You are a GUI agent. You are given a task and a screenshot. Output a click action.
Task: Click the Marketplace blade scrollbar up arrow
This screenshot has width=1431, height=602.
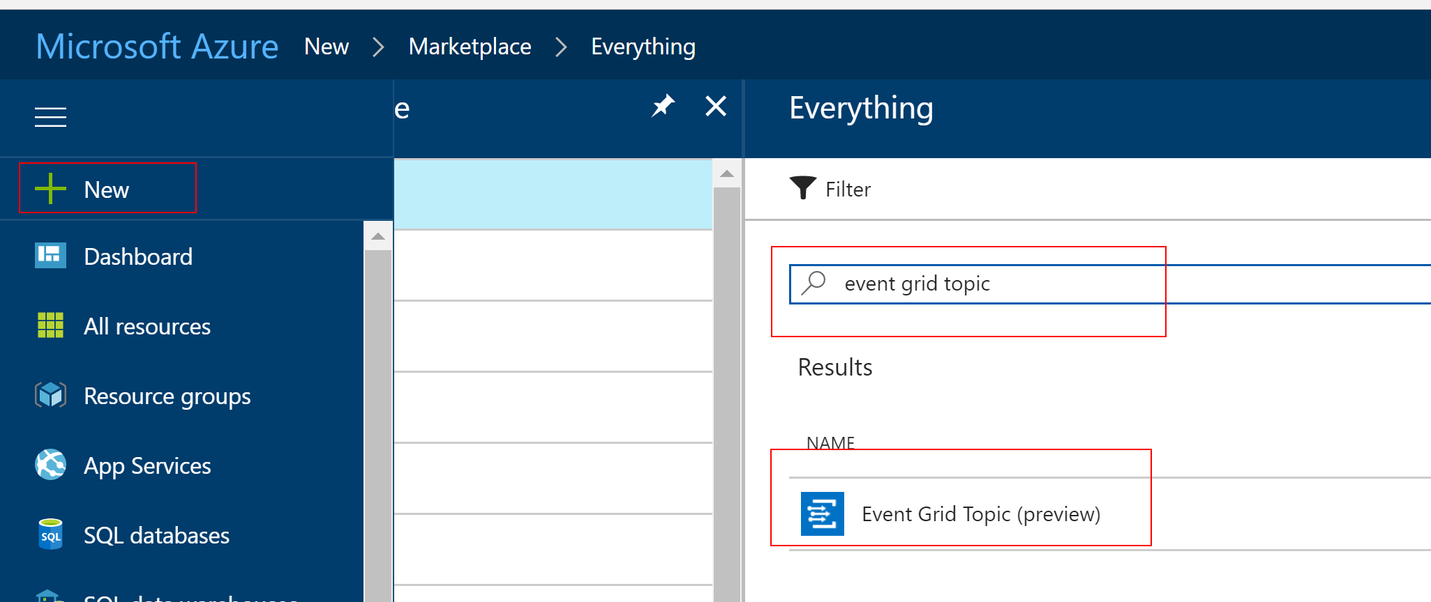pyautogui.click(x=727, y=173)
